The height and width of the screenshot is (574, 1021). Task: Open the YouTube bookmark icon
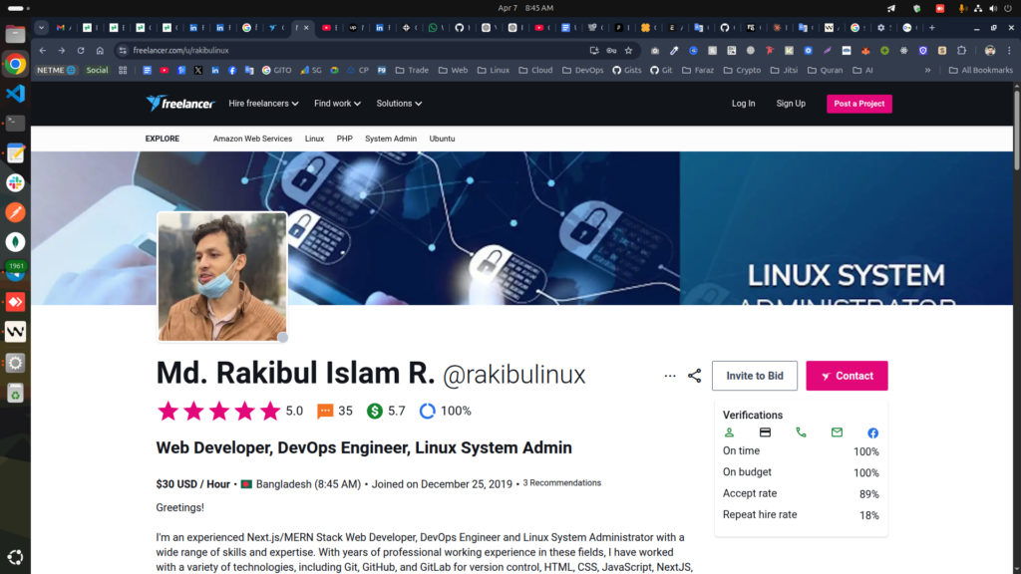coord(165,70)
